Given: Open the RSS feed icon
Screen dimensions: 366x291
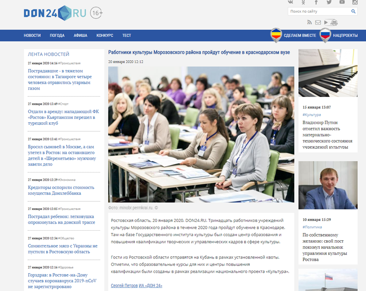Looking at the screenshot, I should click(310, 22).
